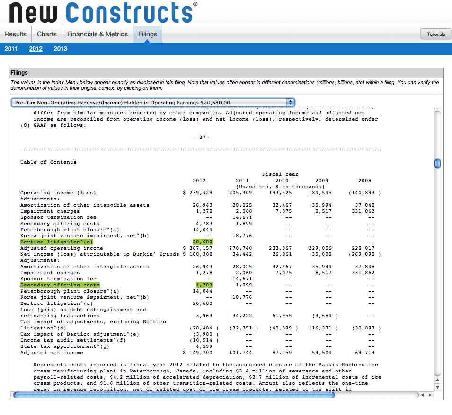Image resolution: width=452 pixels, height=415 pixels.
Task: Open the Results tab
Action: coord(15,34)
